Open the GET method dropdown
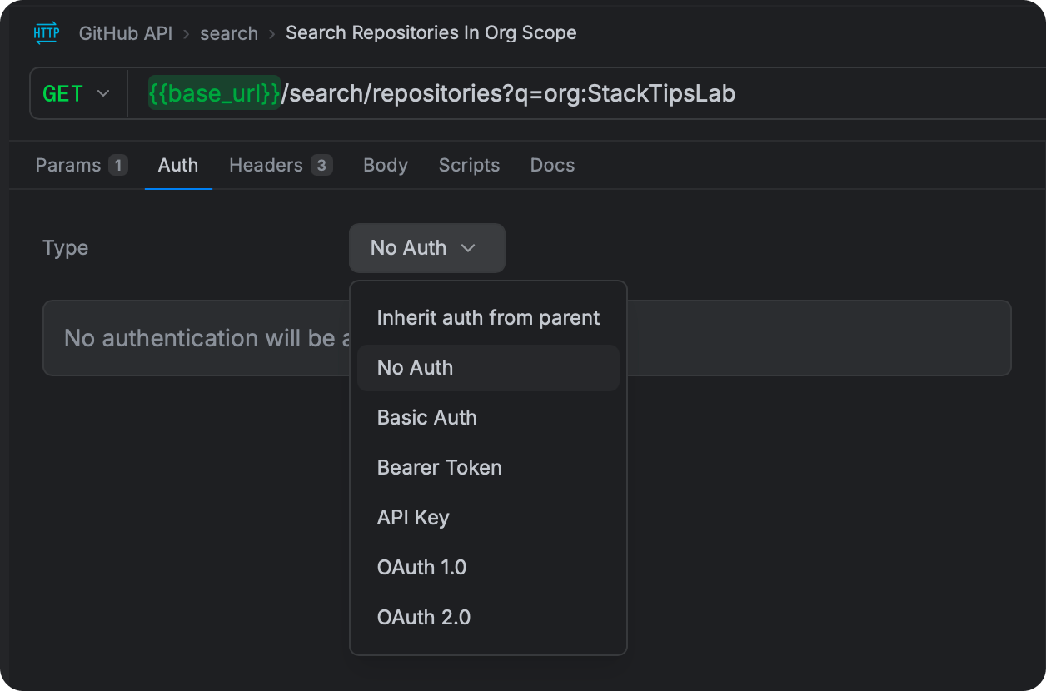 tap(77, 93)
